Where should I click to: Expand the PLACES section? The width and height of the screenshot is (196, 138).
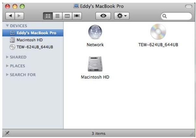[7, 66]
